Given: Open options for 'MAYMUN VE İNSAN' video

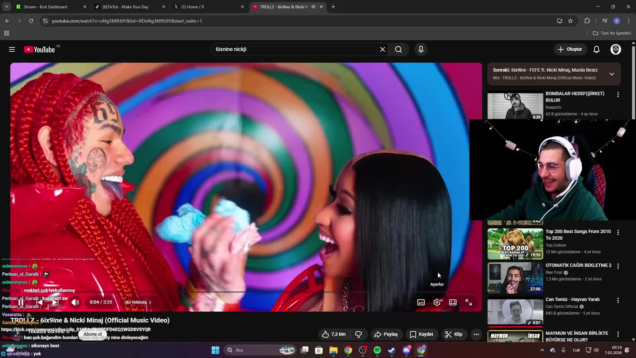Looking at the screenshot, I should pyautogui.click(x=618, y=334).
